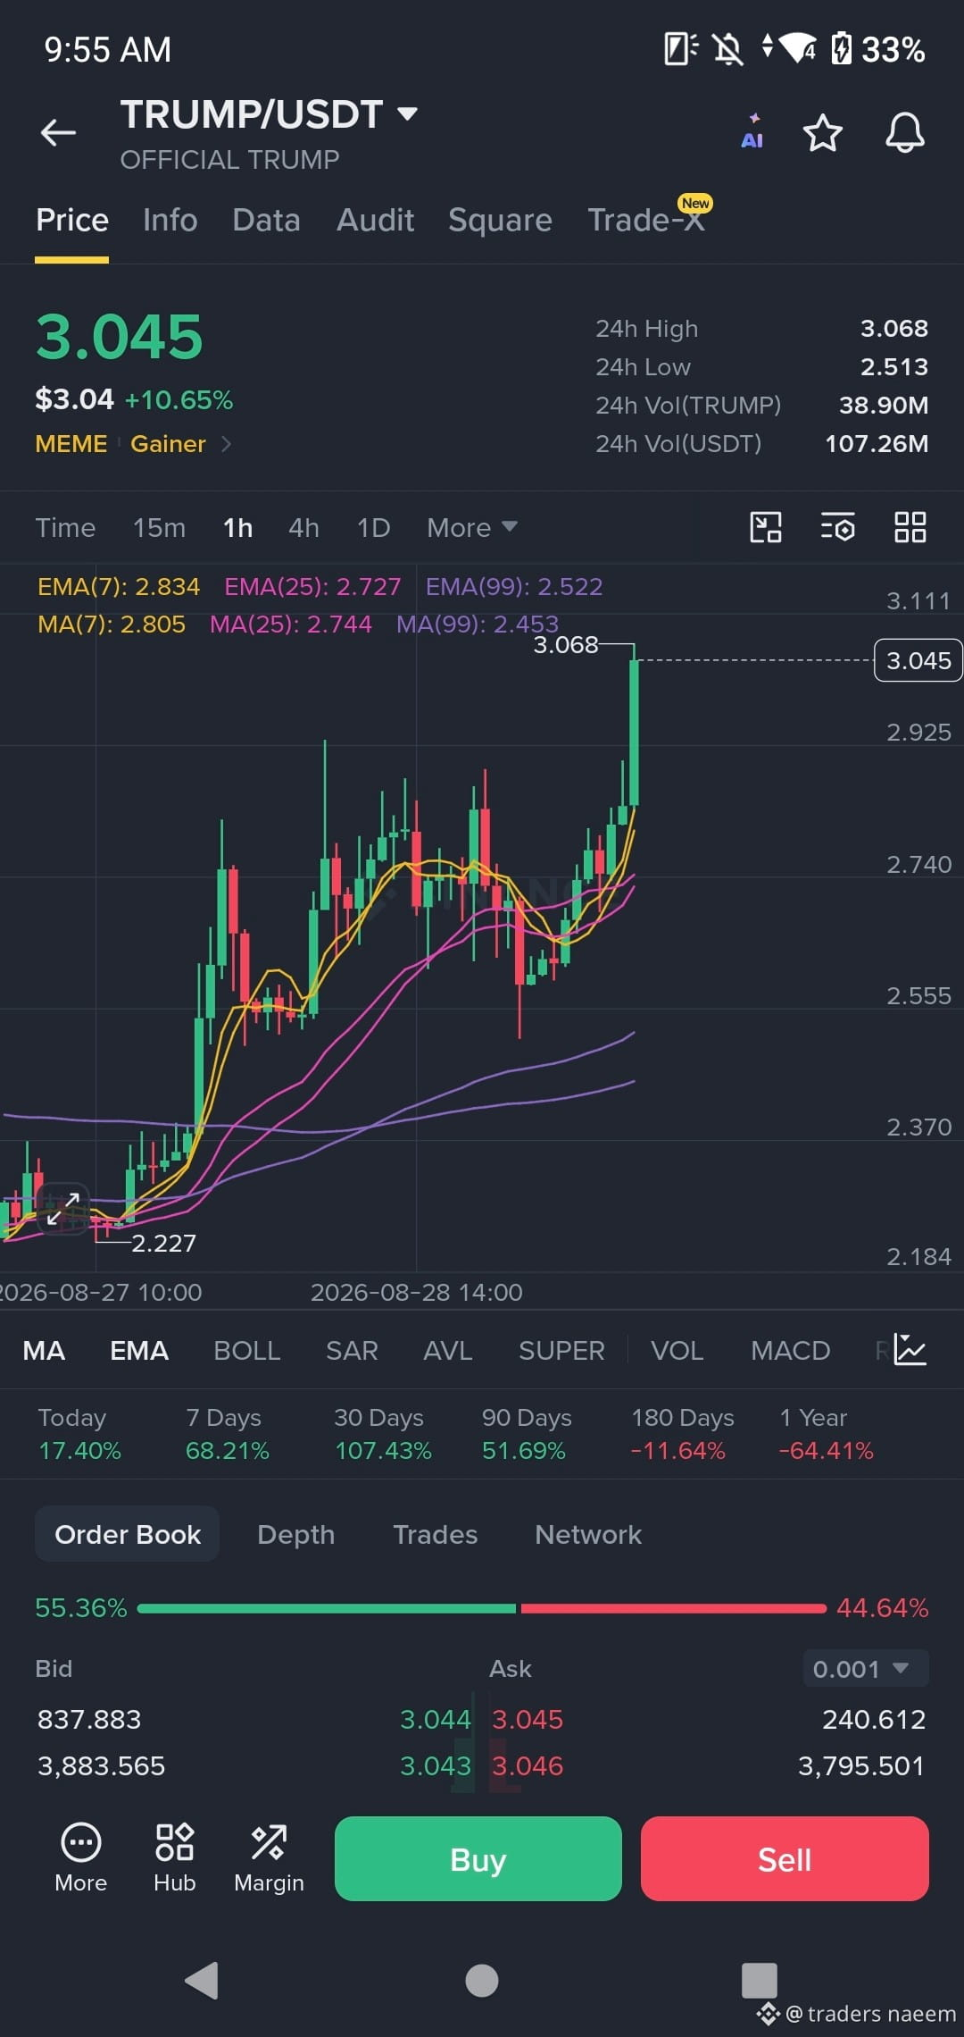Switch to the Info tab
964x2037 pixels.
pyautogui.click(x=170, y=220)
